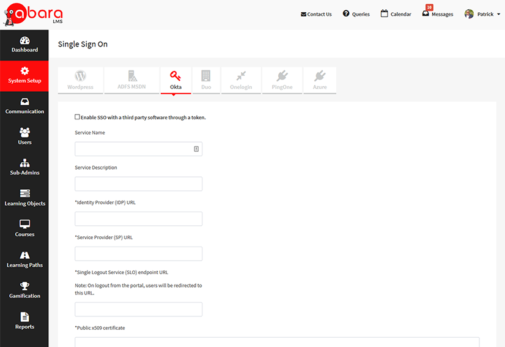The width and height of the screenshot is (505, 347).
Task: Click the Calendar icon in header
Action: 384,13
